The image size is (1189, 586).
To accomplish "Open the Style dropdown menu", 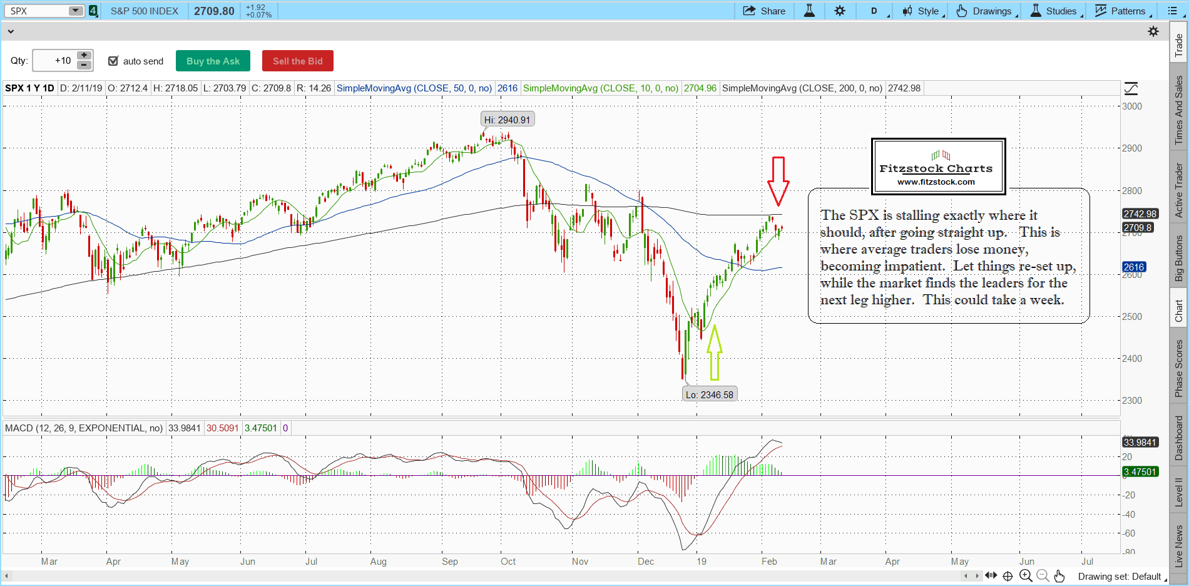I will pyautogui.click(x=924, y=11).
